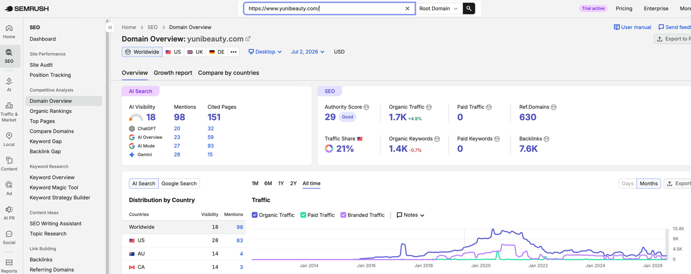The height and width of the screenshot is (274, 691).
Task: Click the Export button above chart
Action: tap(678, 183)
